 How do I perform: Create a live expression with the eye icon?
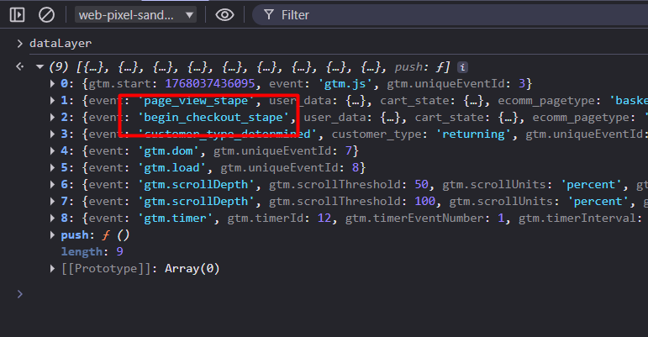pyautogui.click(x=224, y=14)
